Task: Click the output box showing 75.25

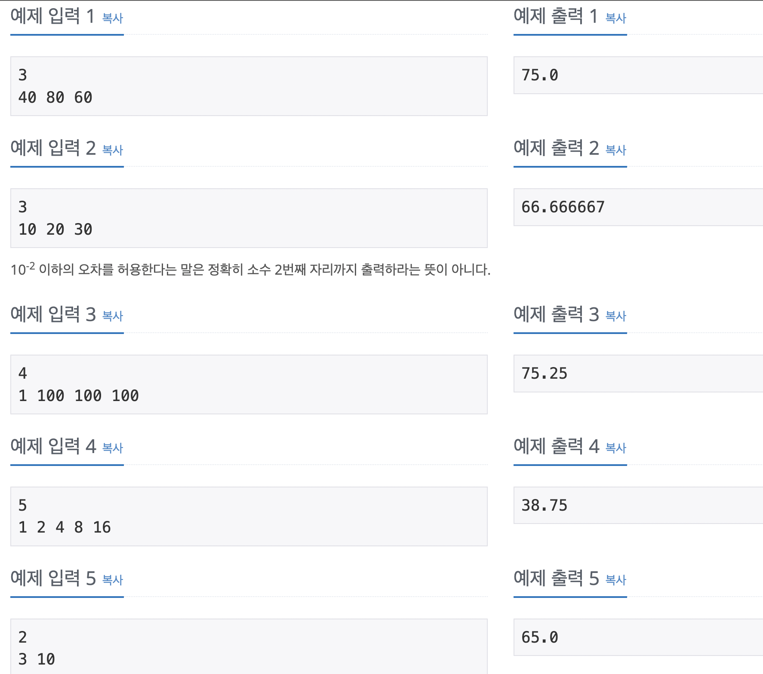Action: point(638,374)
